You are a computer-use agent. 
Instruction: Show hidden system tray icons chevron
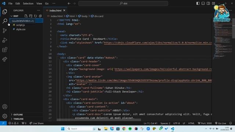click(206, 129)
